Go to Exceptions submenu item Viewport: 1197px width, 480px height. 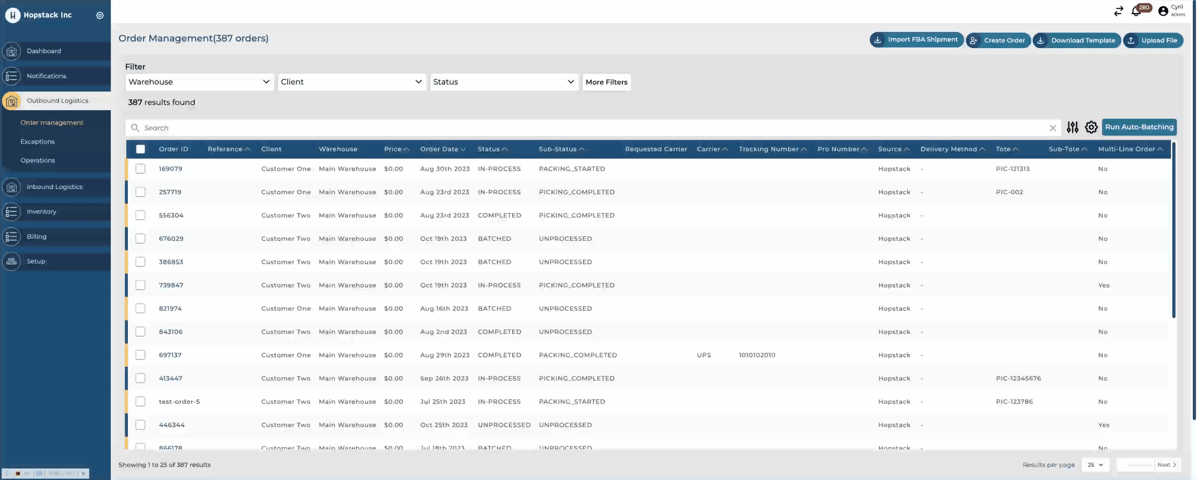38,142
